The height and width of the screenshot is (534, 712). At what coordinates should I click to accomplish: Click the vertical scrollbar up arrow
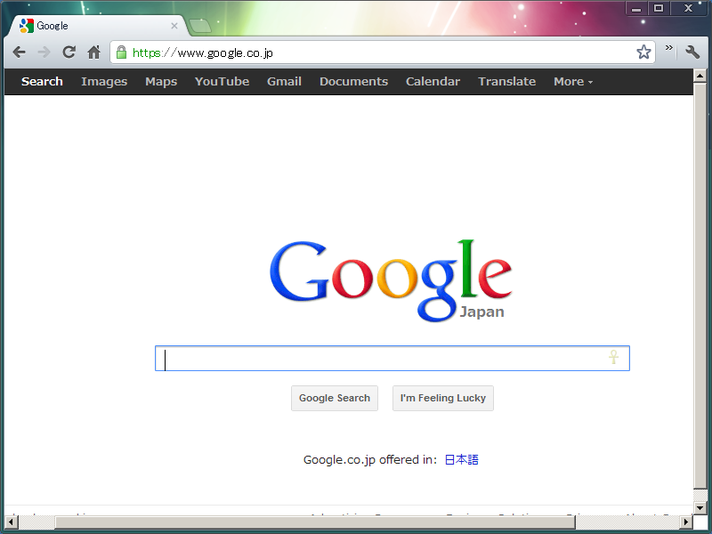700,76
